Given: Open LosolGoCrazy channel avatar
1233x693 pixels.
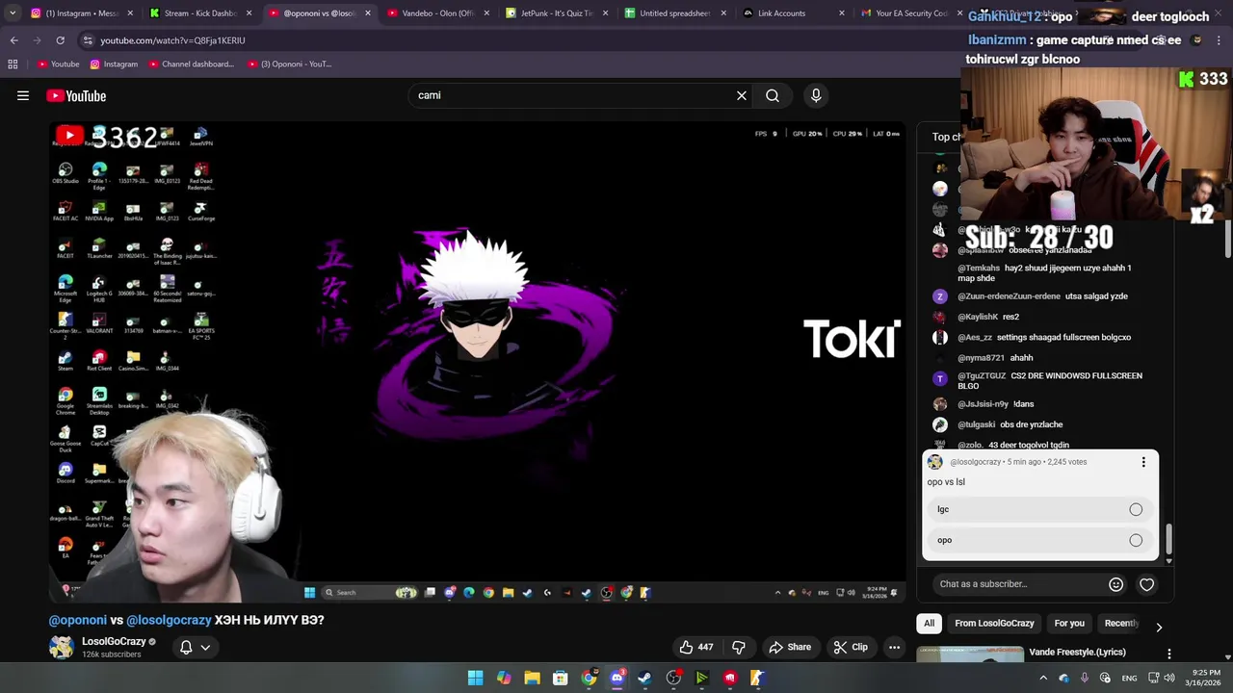Looking at the screenshot, I should [x=62, y=647].
